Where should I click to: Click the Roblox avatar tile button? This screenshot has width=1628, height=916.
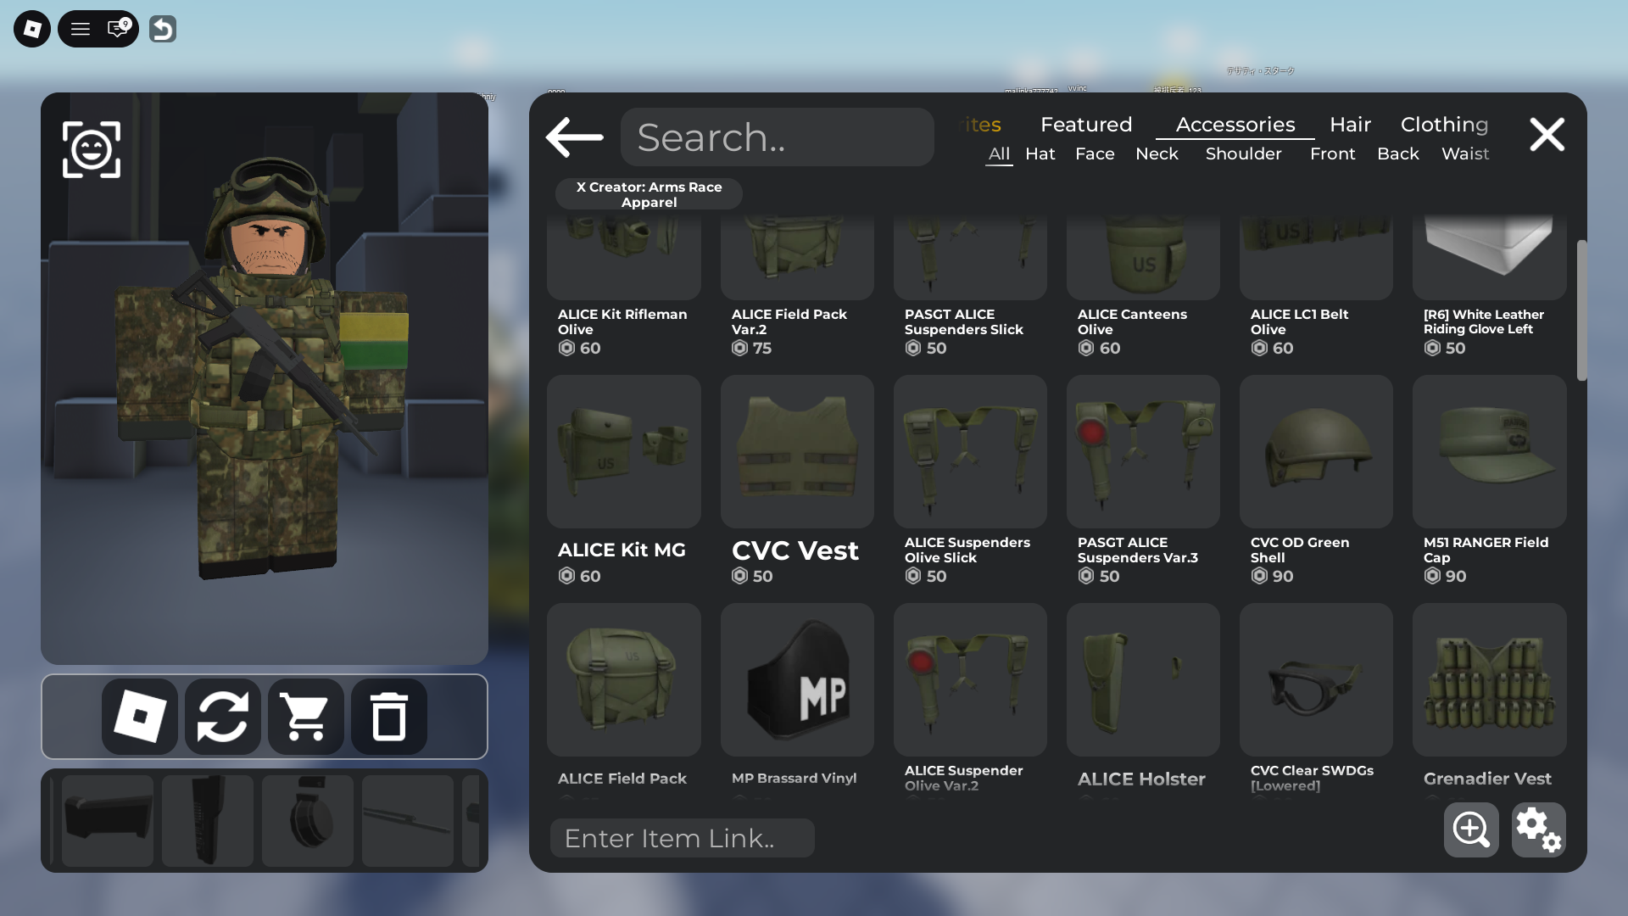[x=140, y=718]
